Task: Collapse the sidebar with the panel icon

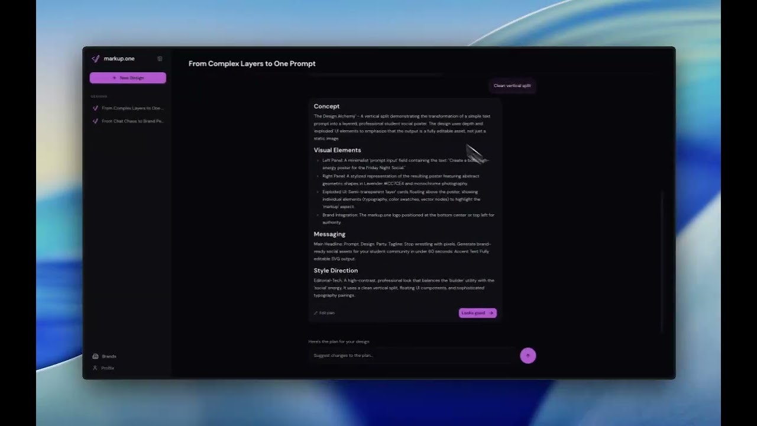Action: (x=160, y=59)
